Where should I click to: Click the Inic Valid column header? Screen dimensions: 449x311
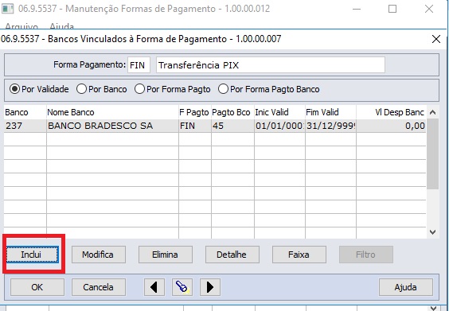pyautogui.click(x=279, y=112)
